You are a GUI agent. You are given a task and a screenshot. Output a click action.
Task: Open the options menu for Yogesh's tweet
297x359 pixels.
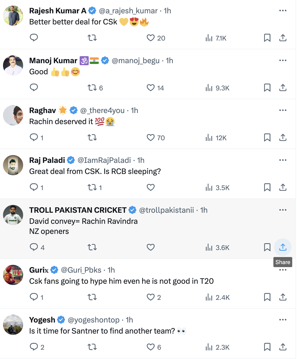[x=283, y=319]
